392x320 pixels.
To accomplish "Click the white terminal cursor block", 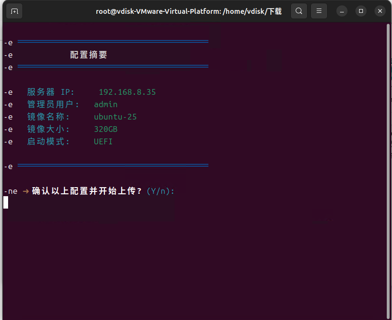I will click(6, 202).
